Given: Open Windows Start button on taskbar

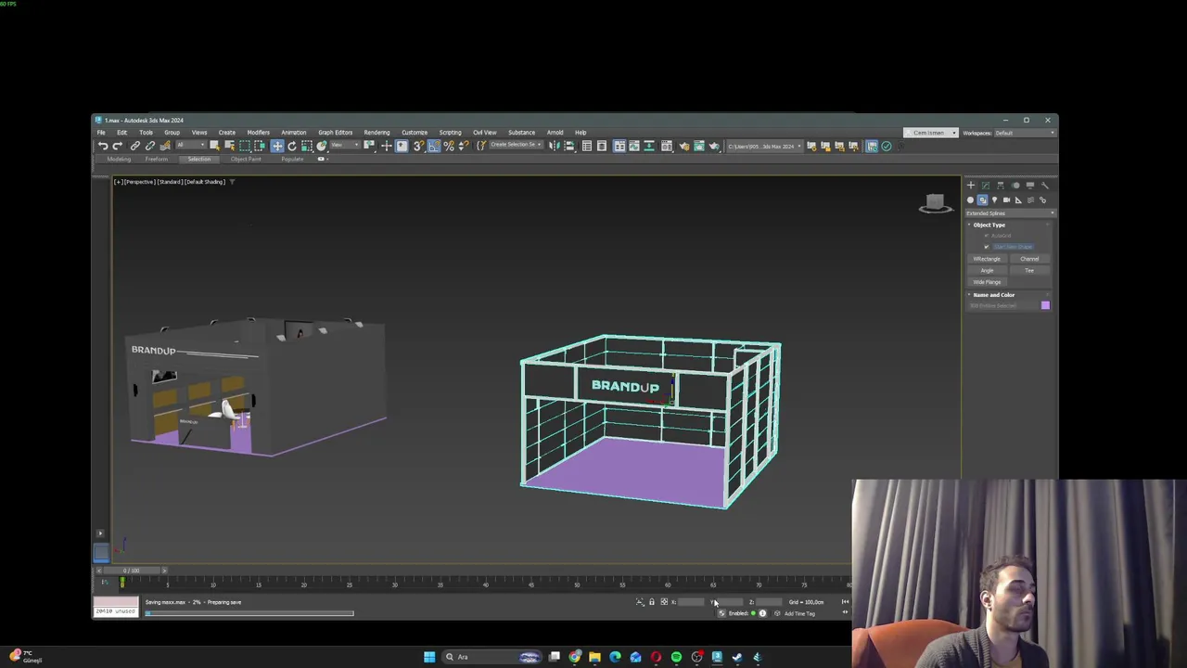Looking at the screenshot, I should [429, 657].
